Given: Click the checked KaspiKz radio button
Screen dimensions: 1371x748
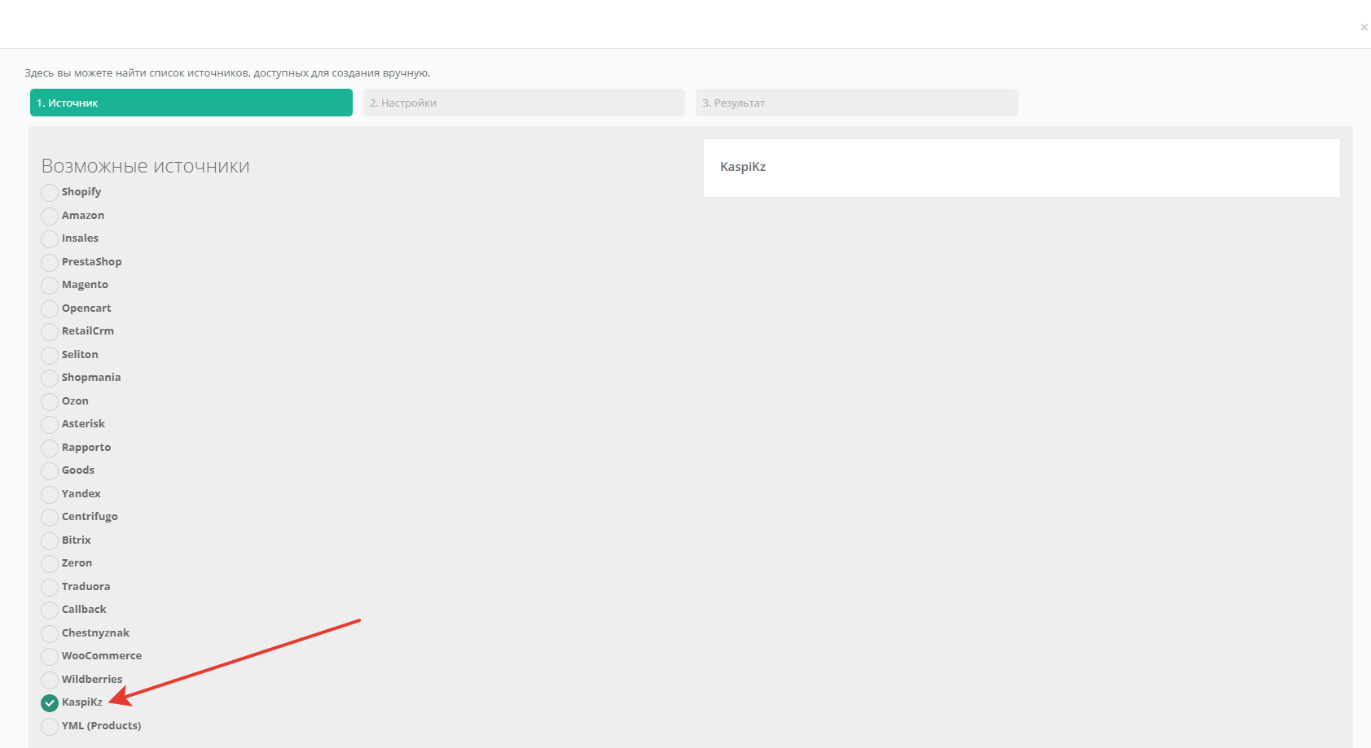Looking at the screenshot, I should click(50, 703).
